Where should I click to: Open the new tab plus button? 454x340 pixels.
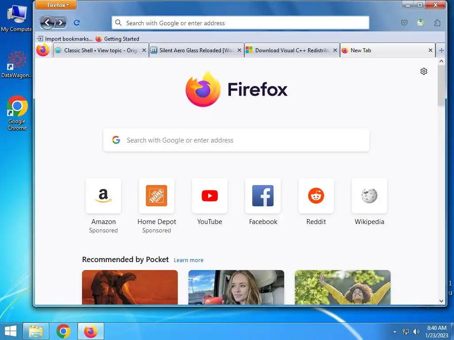pyautogui.click(x=441, y=50)
